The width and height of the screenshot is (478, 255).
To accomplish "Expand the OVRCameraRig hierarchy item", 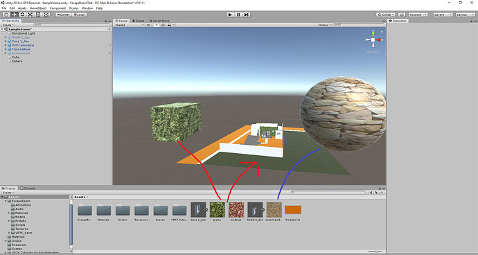I will pyautogui.click(x=6, y=45).
